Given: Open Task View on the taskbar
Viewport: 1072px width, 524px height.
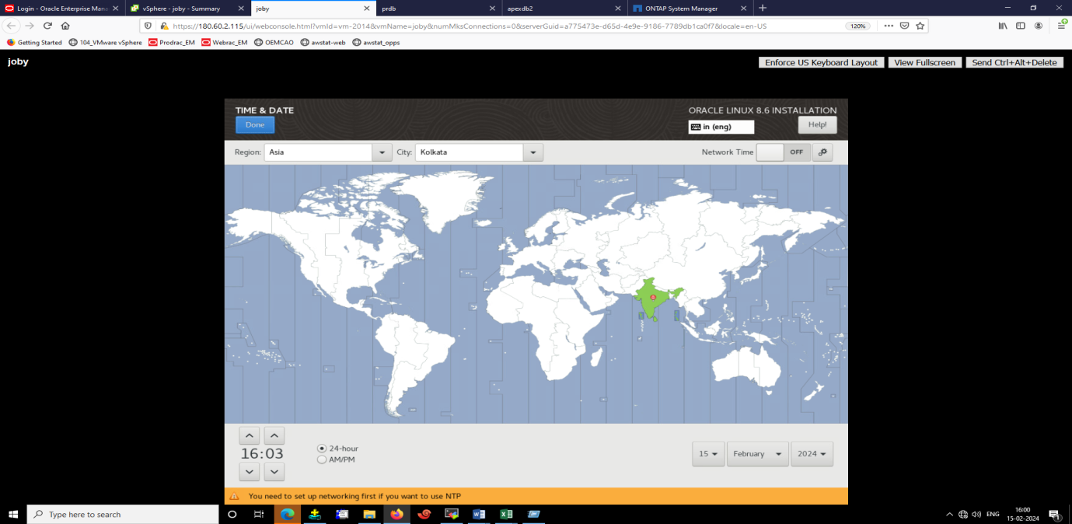Looking at the screenshot, I should [x=259, y=515].
